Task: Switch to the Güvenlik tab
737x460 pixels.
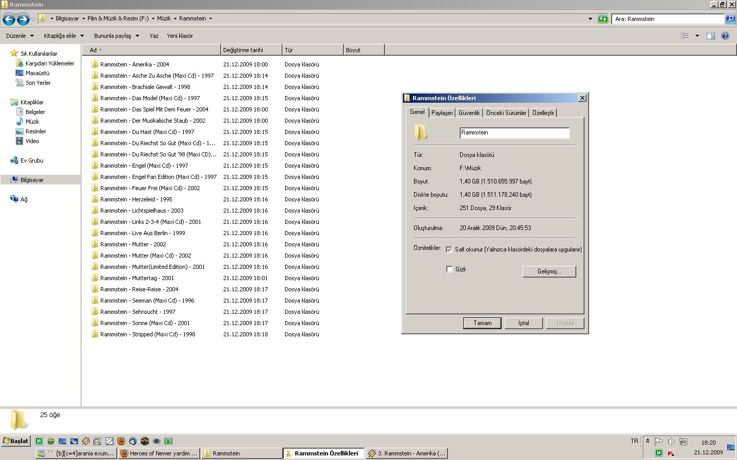Action: point(469,113)
